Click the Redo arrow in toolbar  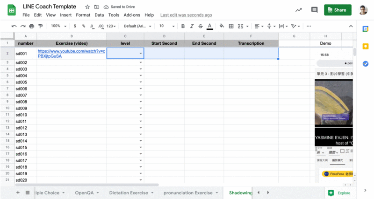pos(23,26)
